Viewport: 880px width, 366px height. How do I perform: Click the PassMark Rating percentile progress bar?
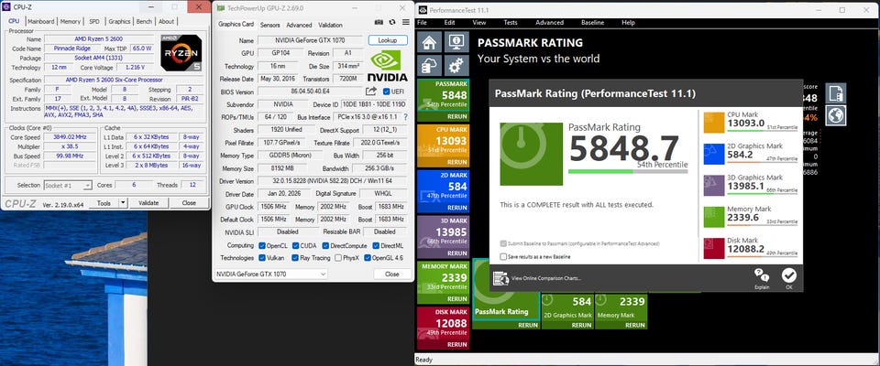(628, 171)
